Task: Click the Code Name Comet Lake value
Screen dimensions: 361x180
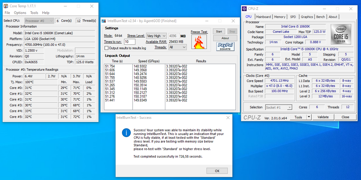Action: [281, 32]
